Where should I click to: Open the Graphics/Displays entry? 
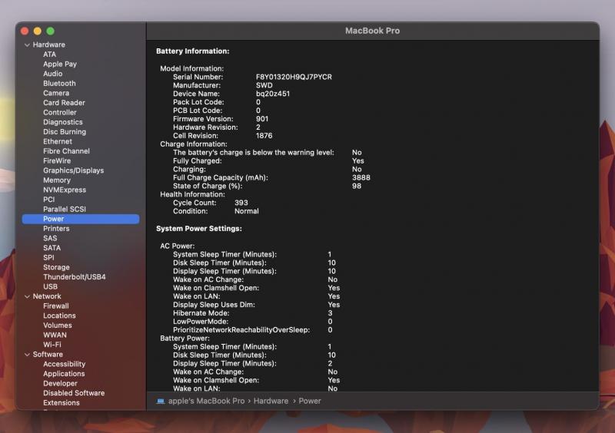73,170
